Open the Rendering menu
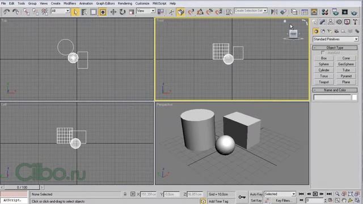363x204 pixels. click(x=125, y=3)
